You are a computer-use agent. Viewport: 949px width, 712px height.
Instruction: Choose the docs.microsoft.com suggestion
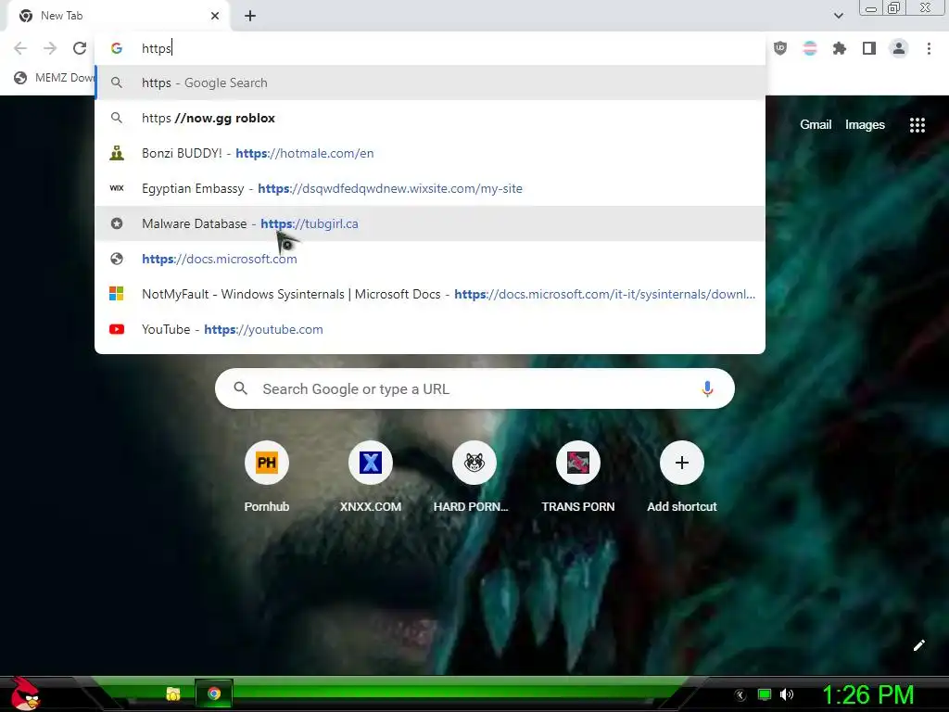(430, 259)
